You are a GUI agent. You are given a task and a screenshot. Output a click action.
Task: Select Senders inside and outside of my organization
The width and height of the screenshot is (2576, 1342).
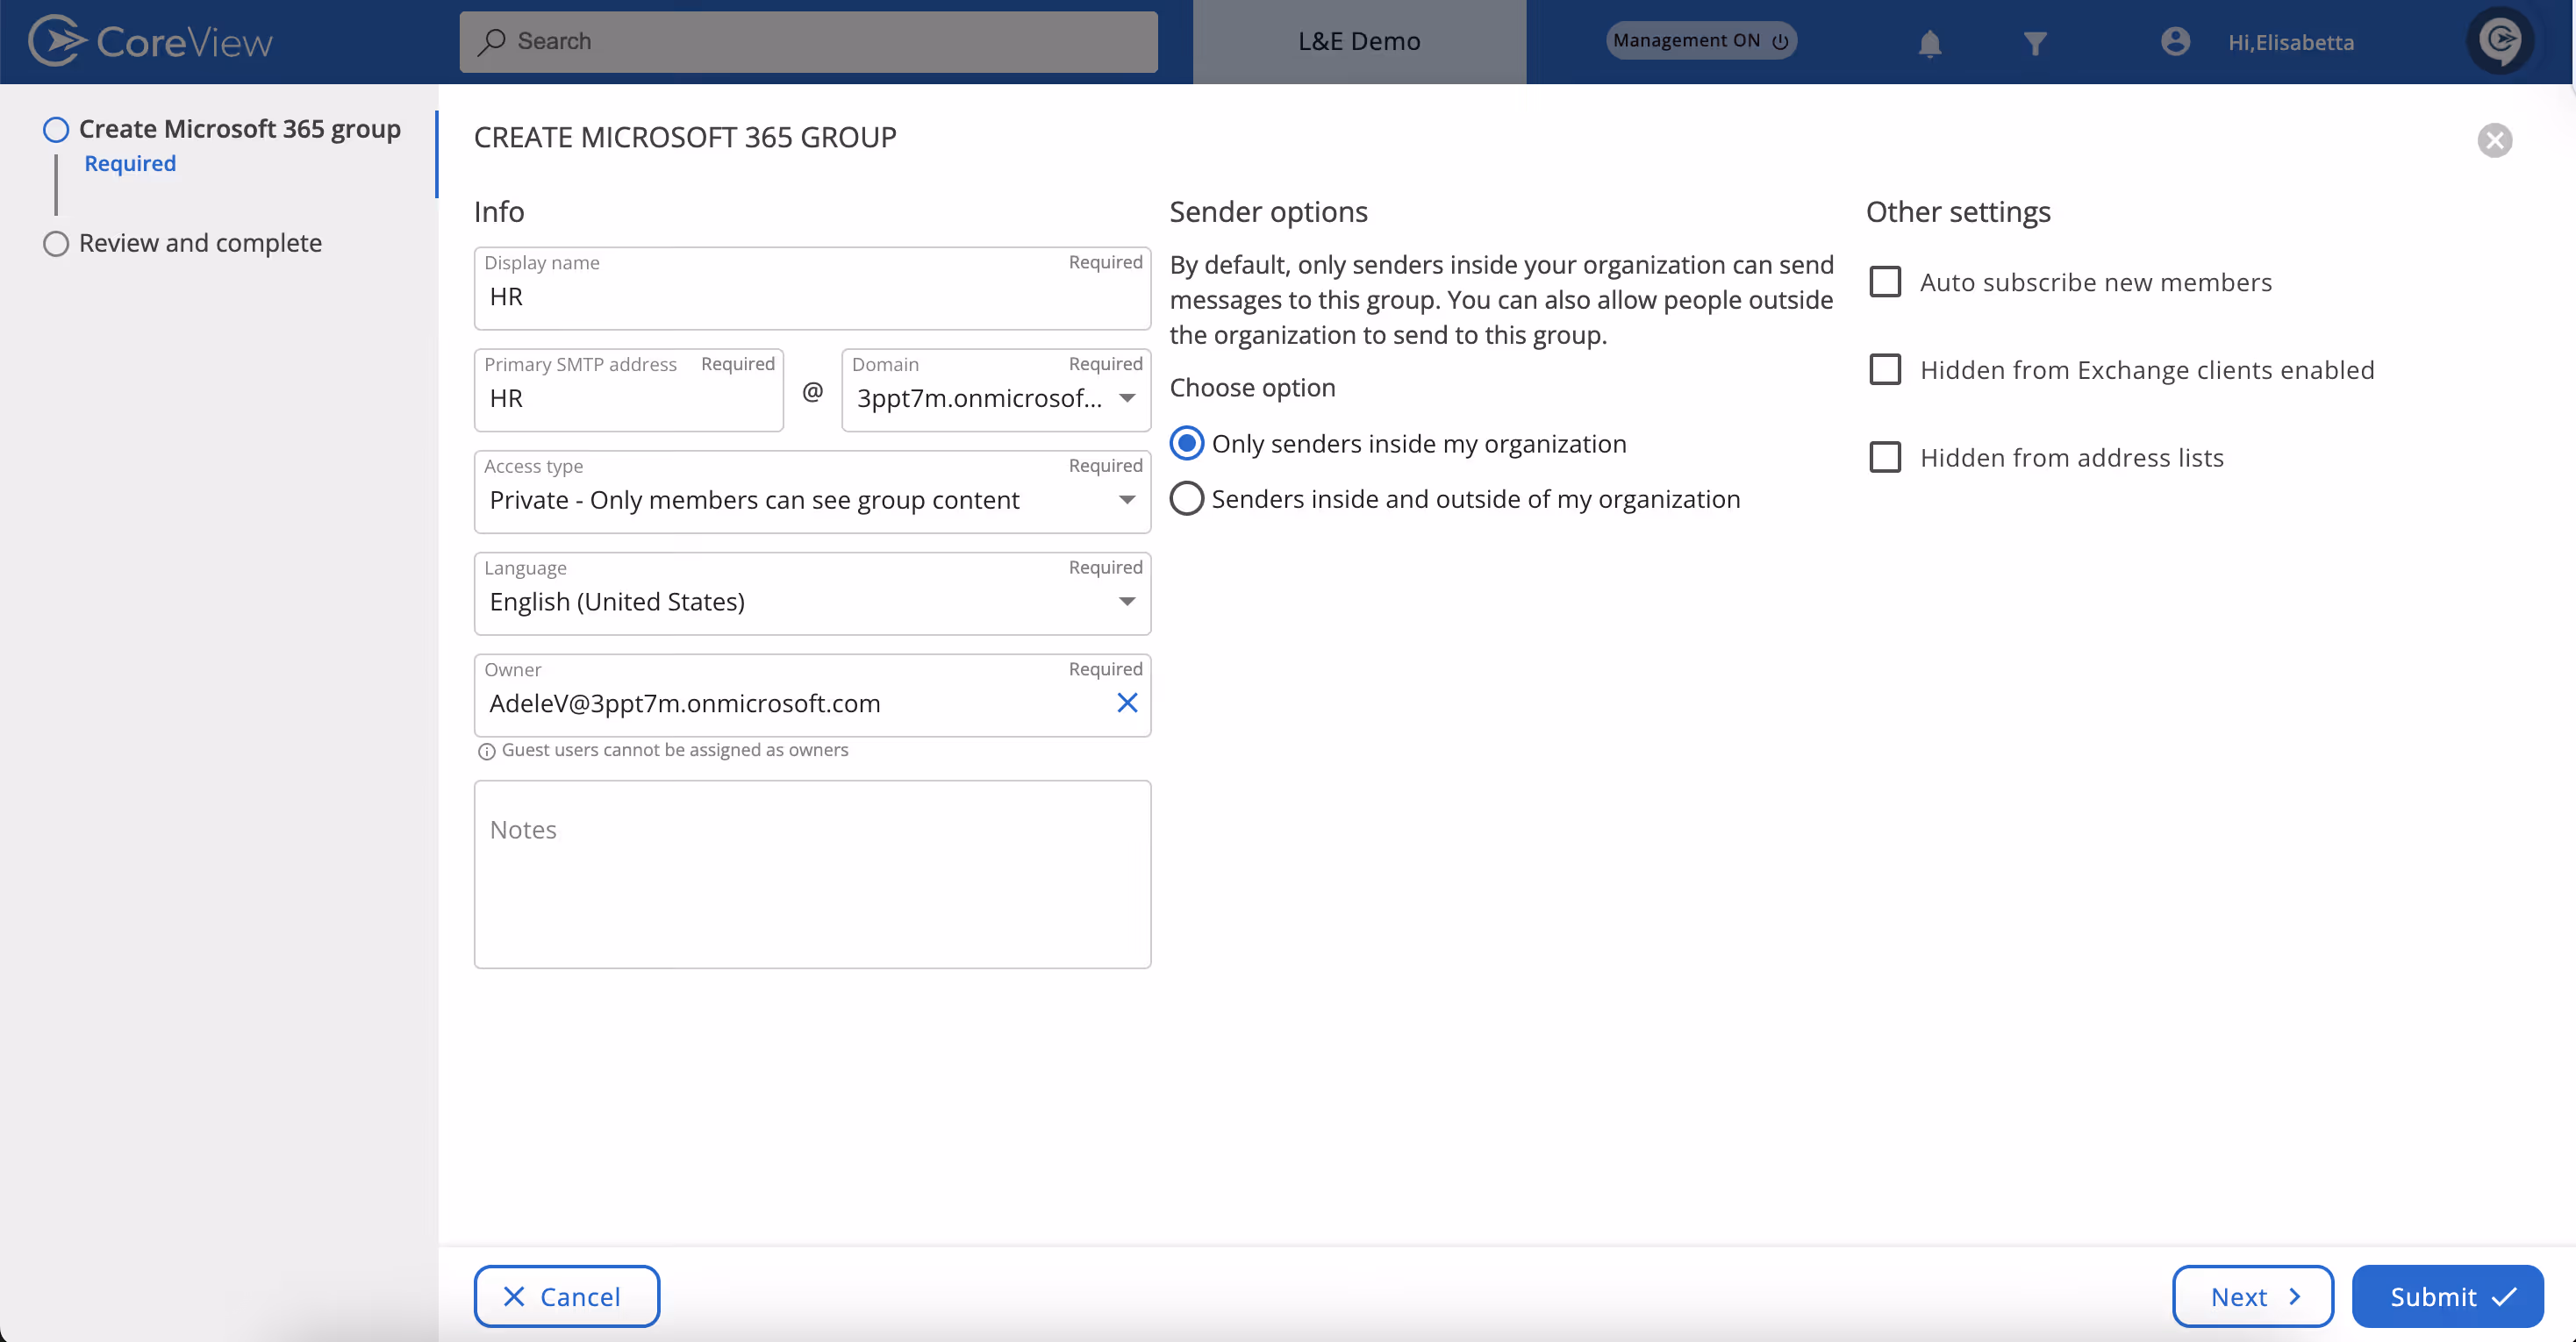1186,498
